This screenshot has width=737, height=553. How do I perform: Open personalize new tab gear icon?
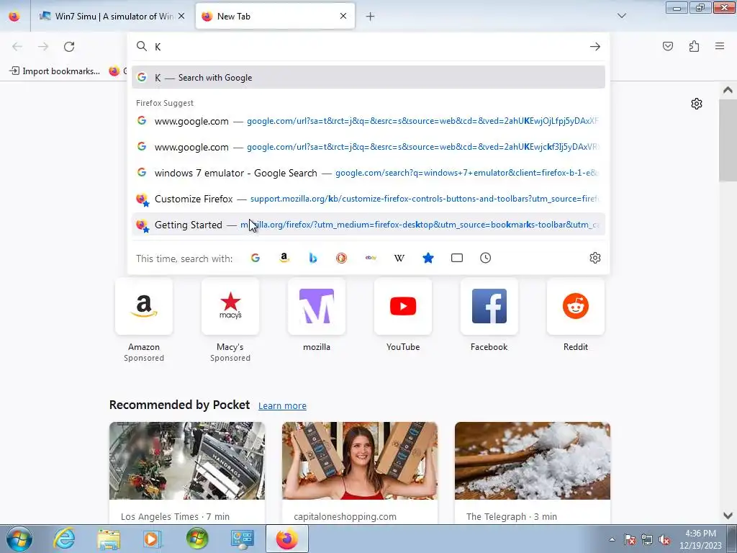697,104
